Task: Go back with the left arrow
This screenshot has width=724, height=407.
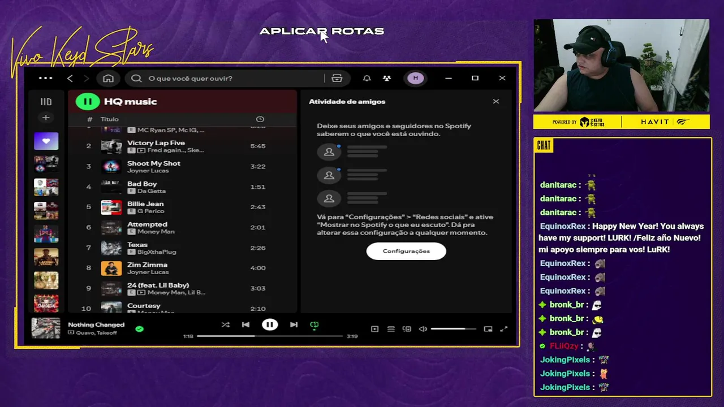Action: (x=70, y=78)
